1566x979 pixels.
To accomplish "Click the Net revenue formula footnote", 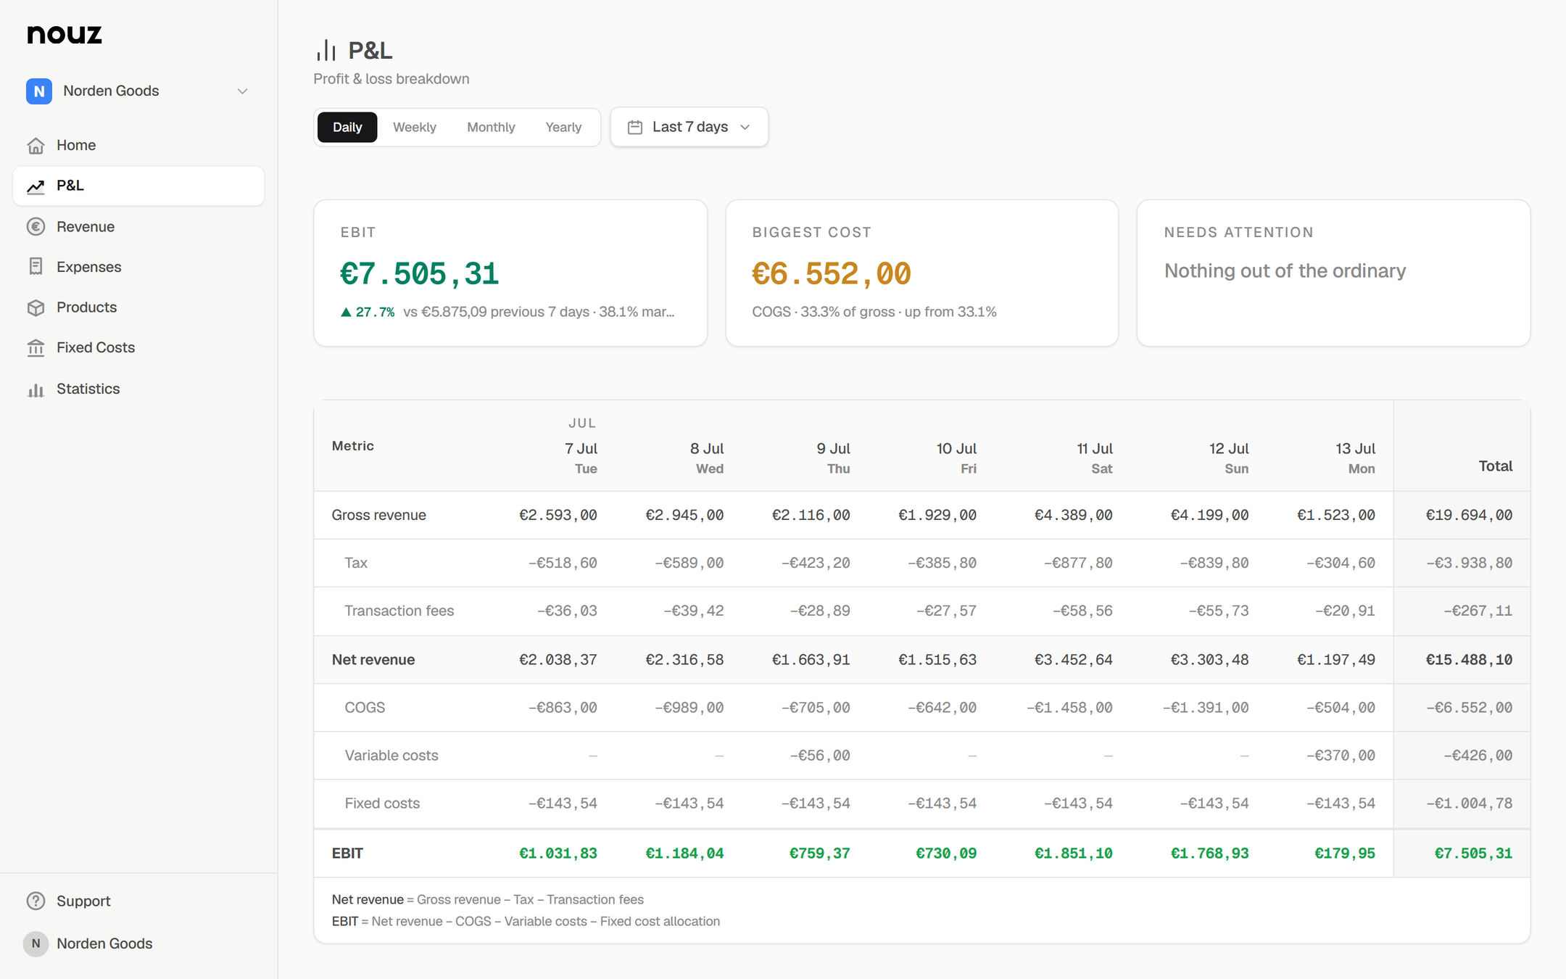I will coord(488,900).
